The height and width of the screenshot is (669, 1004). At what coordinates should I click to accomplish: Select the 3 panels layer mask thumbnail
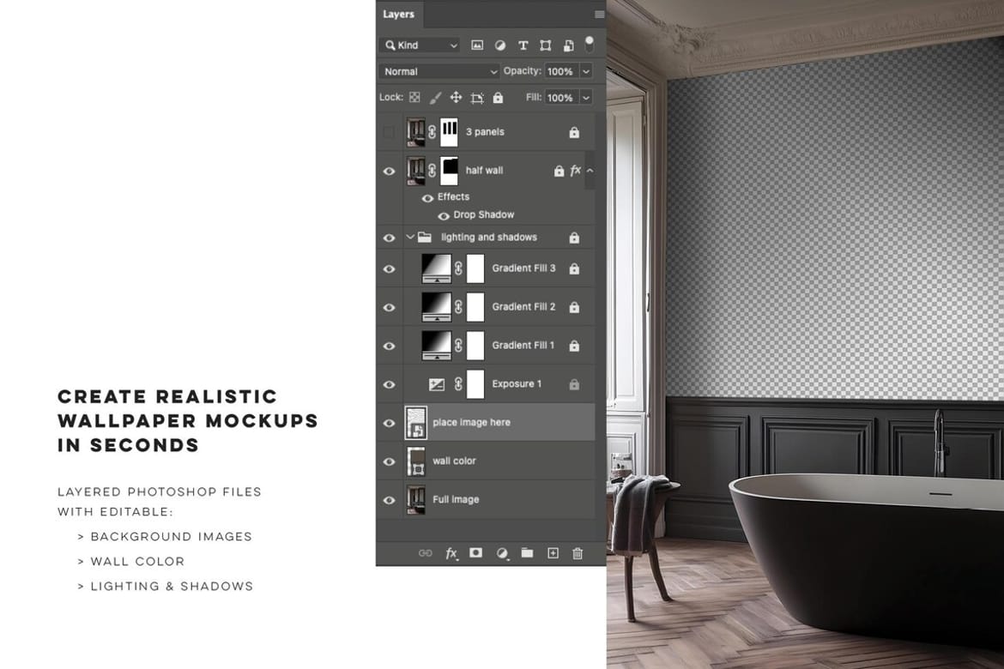(450, 132)
